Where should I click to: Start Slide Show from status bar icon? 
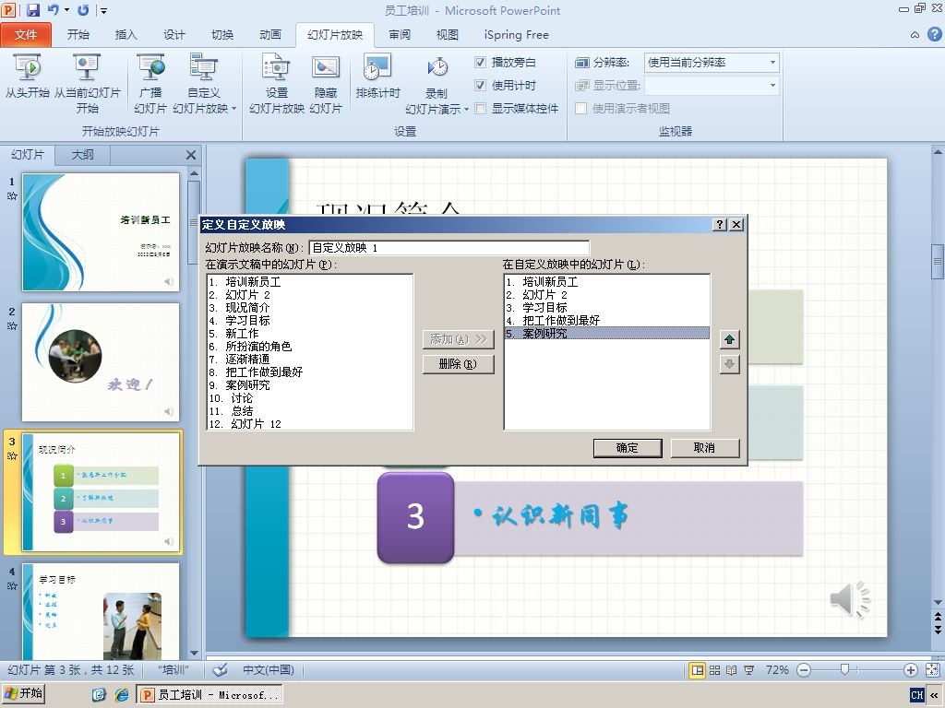(748, 670)
